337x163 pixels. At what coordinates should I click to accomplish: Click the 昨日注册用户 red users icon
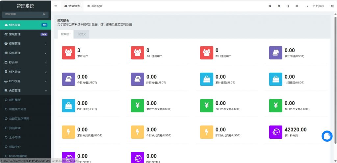207,53
